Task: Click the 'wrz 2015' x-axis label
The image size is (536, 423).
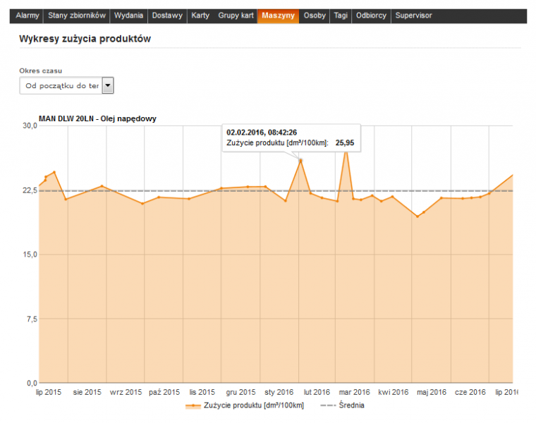Action: pyautogui.click(x=126, y=392)
